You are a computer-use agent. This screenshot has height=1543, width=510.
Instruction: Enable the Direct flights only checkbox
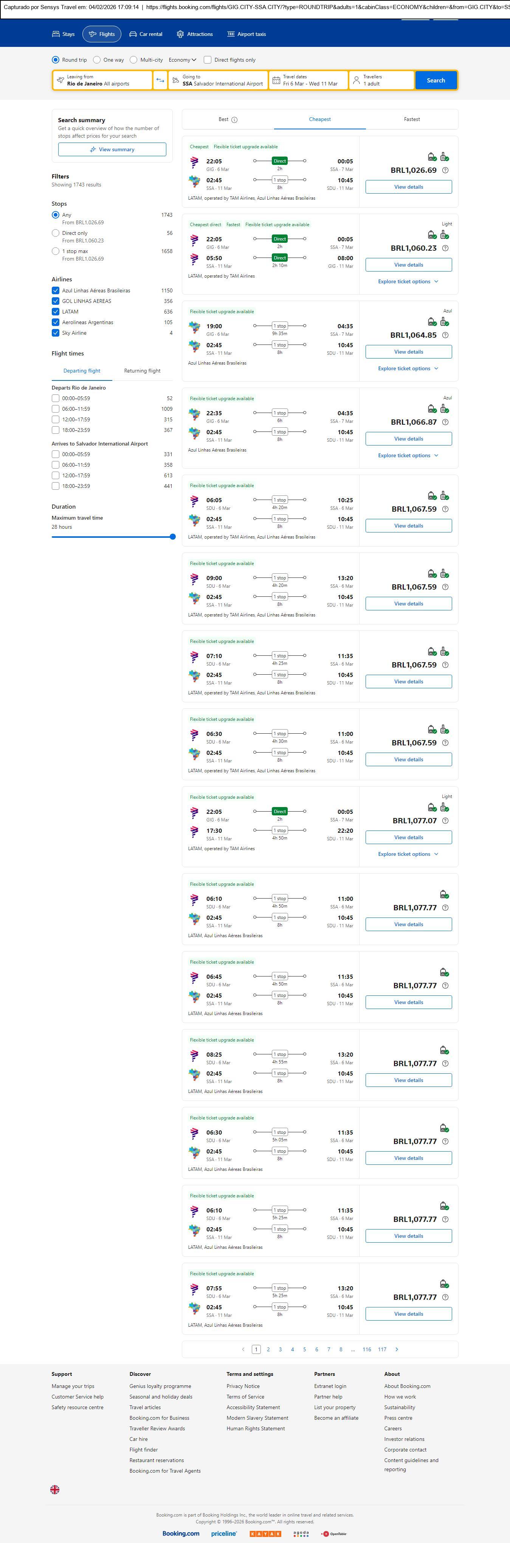(208, 60)
